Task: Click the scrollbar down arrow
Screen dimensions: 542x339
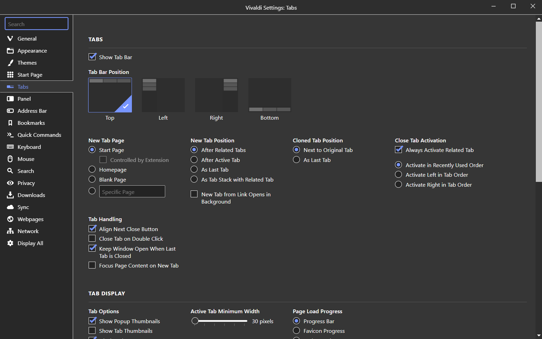Action: pyautogui.click(x=539, y=335)
